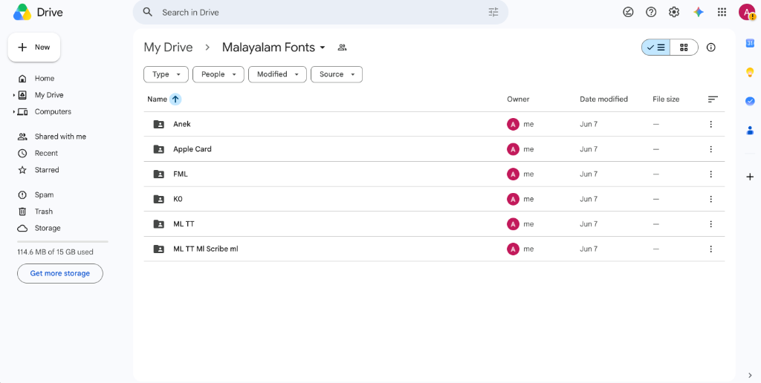
Task: Select the Anek folder row
Action: (434, 124)
